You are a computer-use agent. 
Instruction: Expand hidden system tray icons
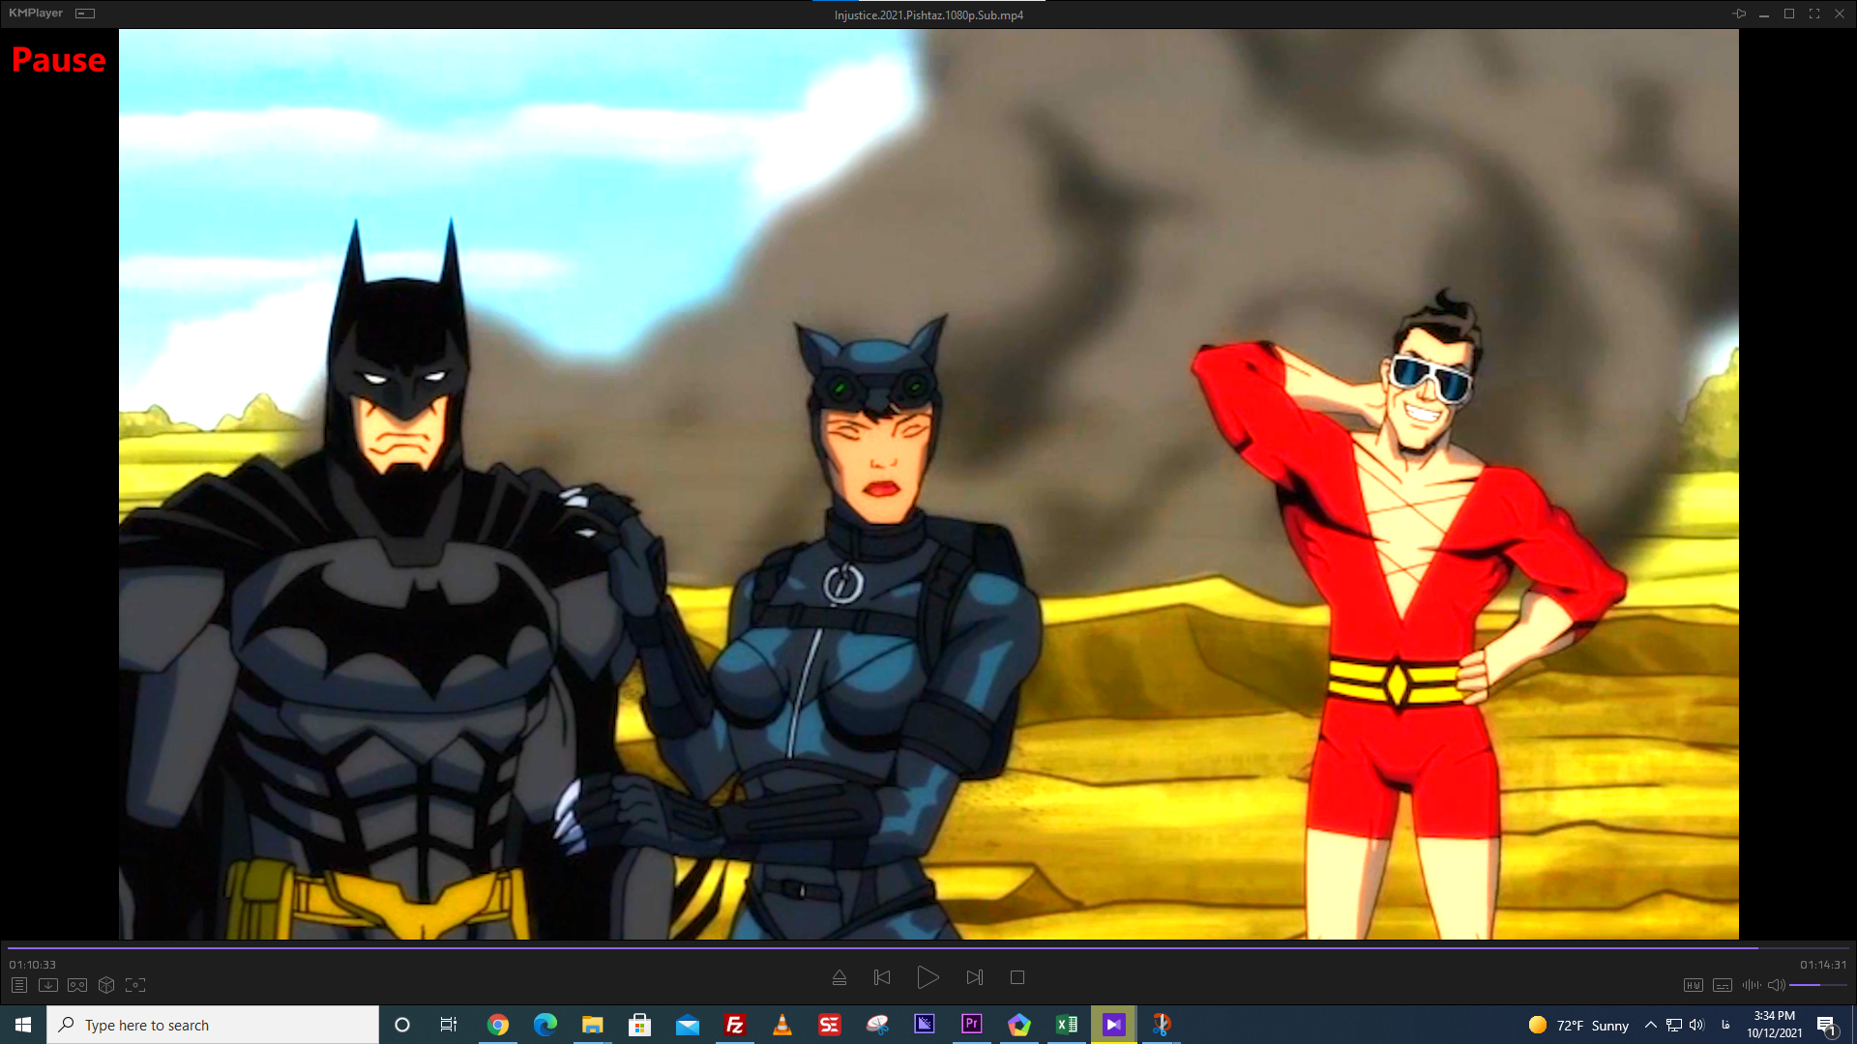point(1650,1025)
